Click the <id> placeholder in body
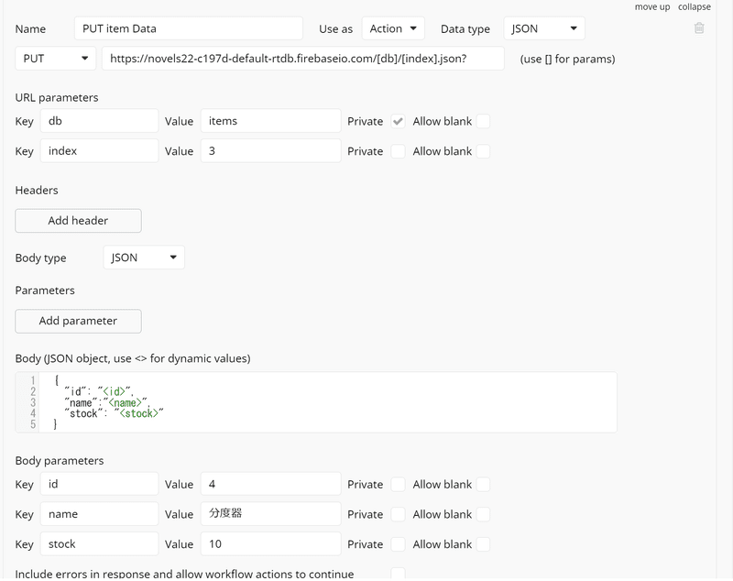 pos(114,391)
